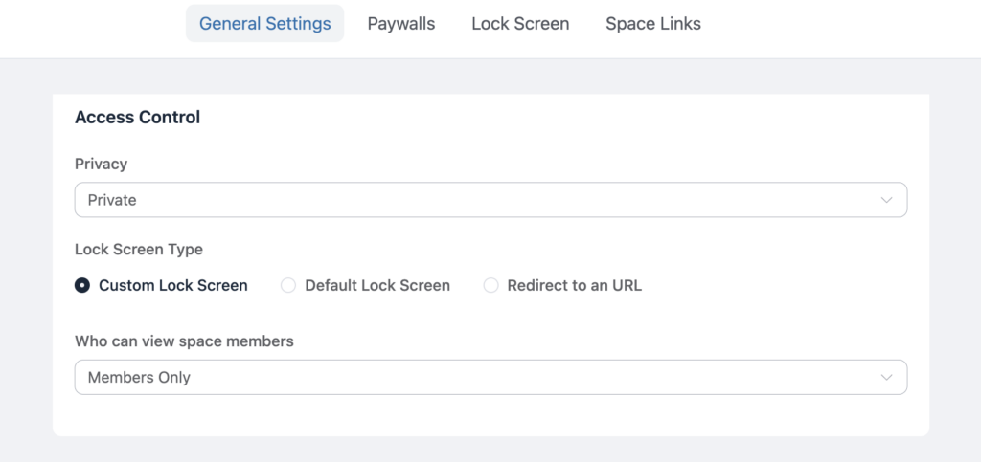
Task: Click the Redirect to an URL label text
Action: click(575, 285)
